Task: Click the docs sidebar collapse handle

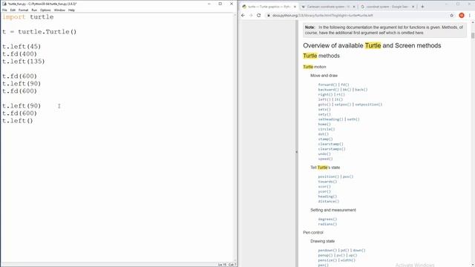Action: pos(297,152)
